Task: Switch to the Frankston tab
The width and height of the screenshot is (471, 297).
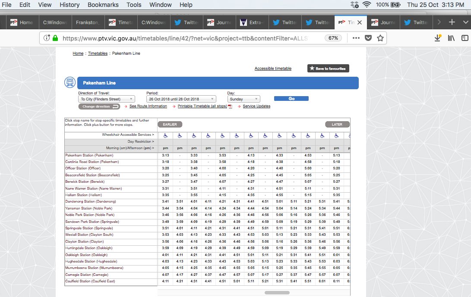Action: coord(89,22)
